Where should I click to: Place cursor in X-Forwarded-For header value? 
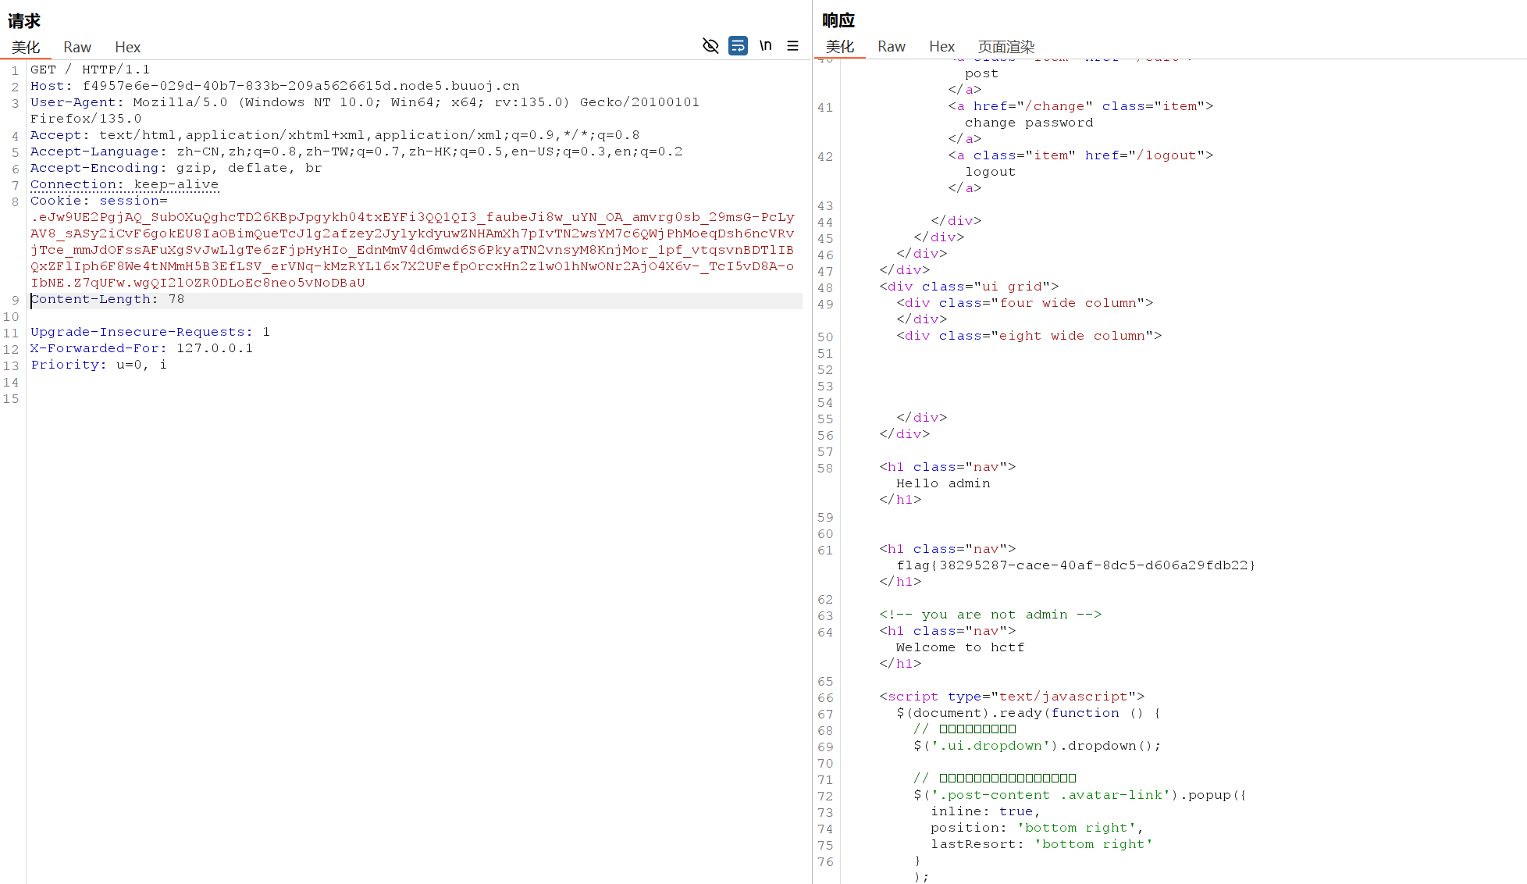[x=214, y=348]
